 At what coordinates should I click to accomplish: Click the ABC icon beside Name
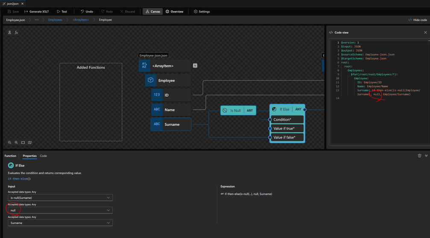click(157, 109)
